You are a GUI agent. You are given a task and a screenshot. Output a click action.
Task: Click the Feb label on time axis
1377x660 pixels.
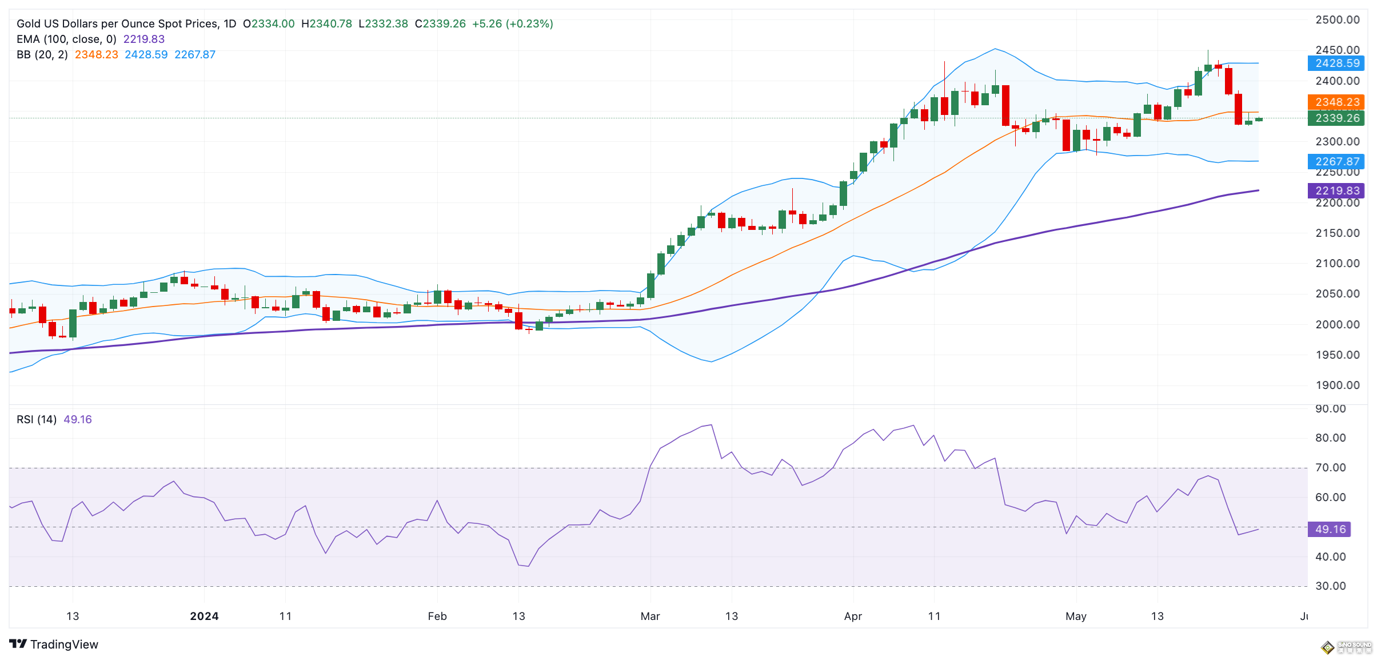[x=437, y=617]
